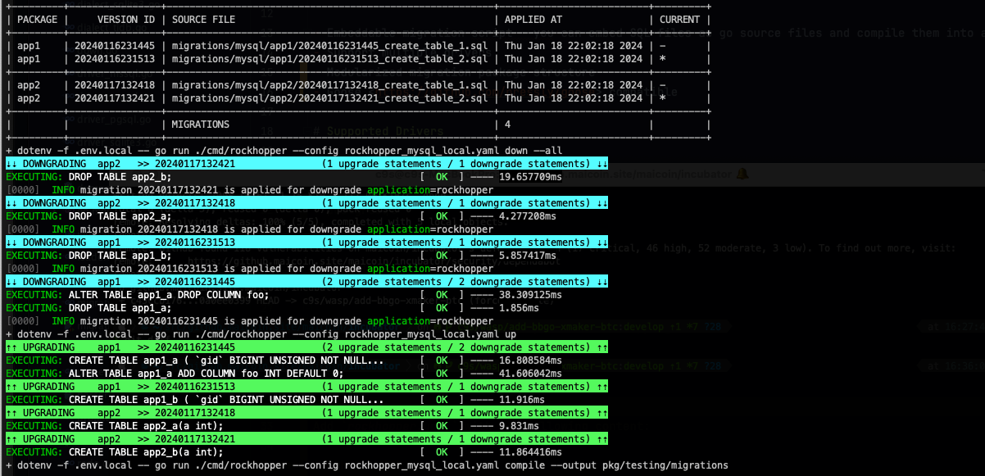Viewport: 985px width, 476px height.
Task: Click the 41.606042ms timing value
Action: point(530,374)
